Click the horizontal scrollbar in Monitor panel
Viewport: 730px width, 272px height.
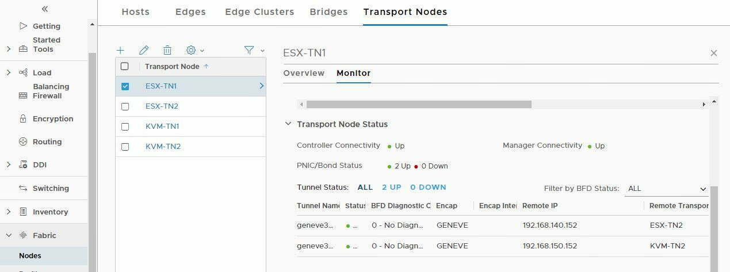pos(419,105)
